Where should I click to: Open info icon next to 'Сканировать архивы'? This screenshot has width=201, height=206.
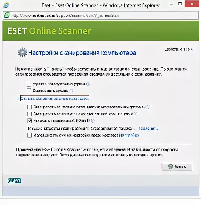pyautogui.click(x=71, y=91)
